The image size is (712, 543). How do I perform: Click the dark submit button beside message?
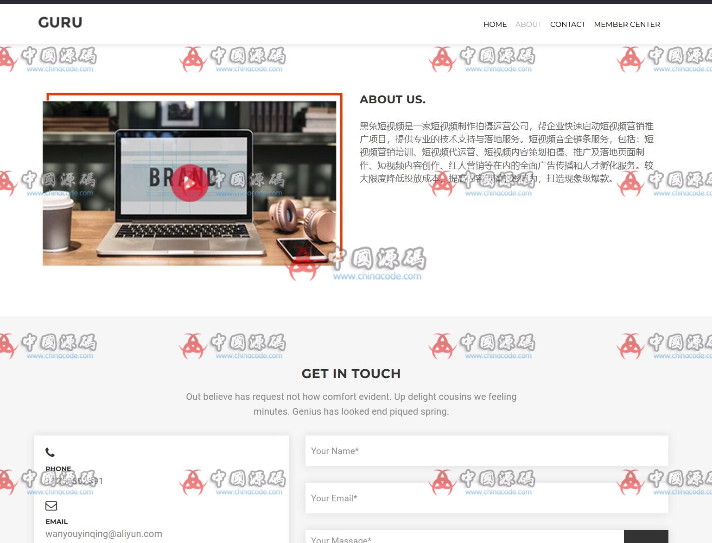point(646,537)
